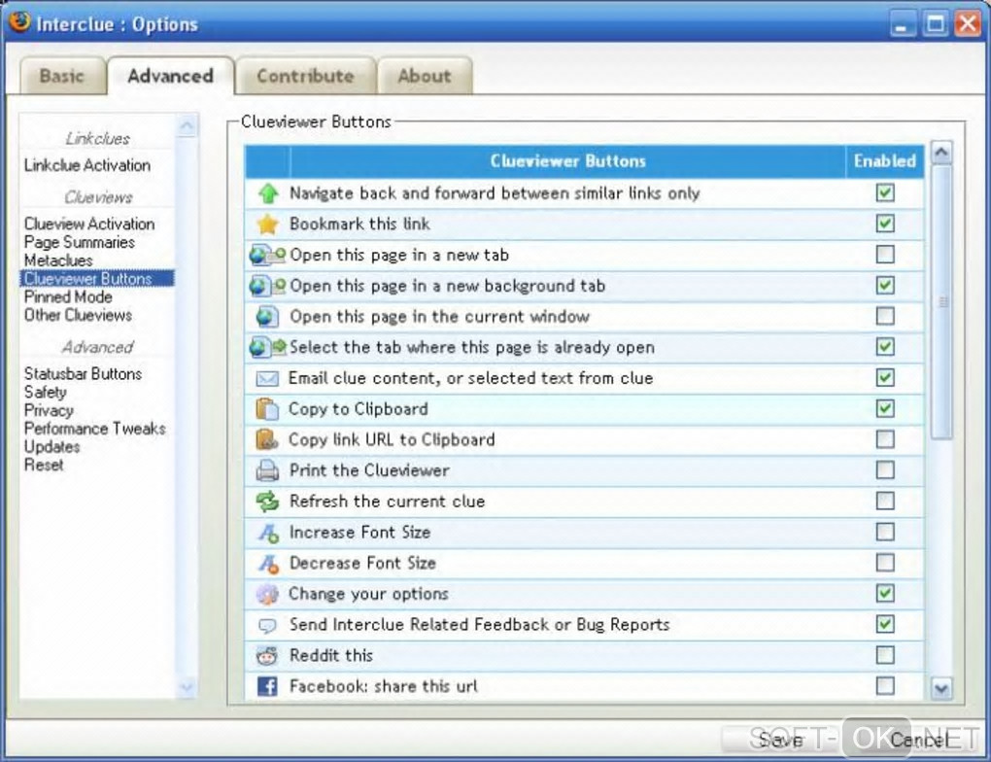The height and width of the screenshot is (762, 991).
Task: Uncheck Send Interclue Feedback checkbox
Action: [885, 624]
